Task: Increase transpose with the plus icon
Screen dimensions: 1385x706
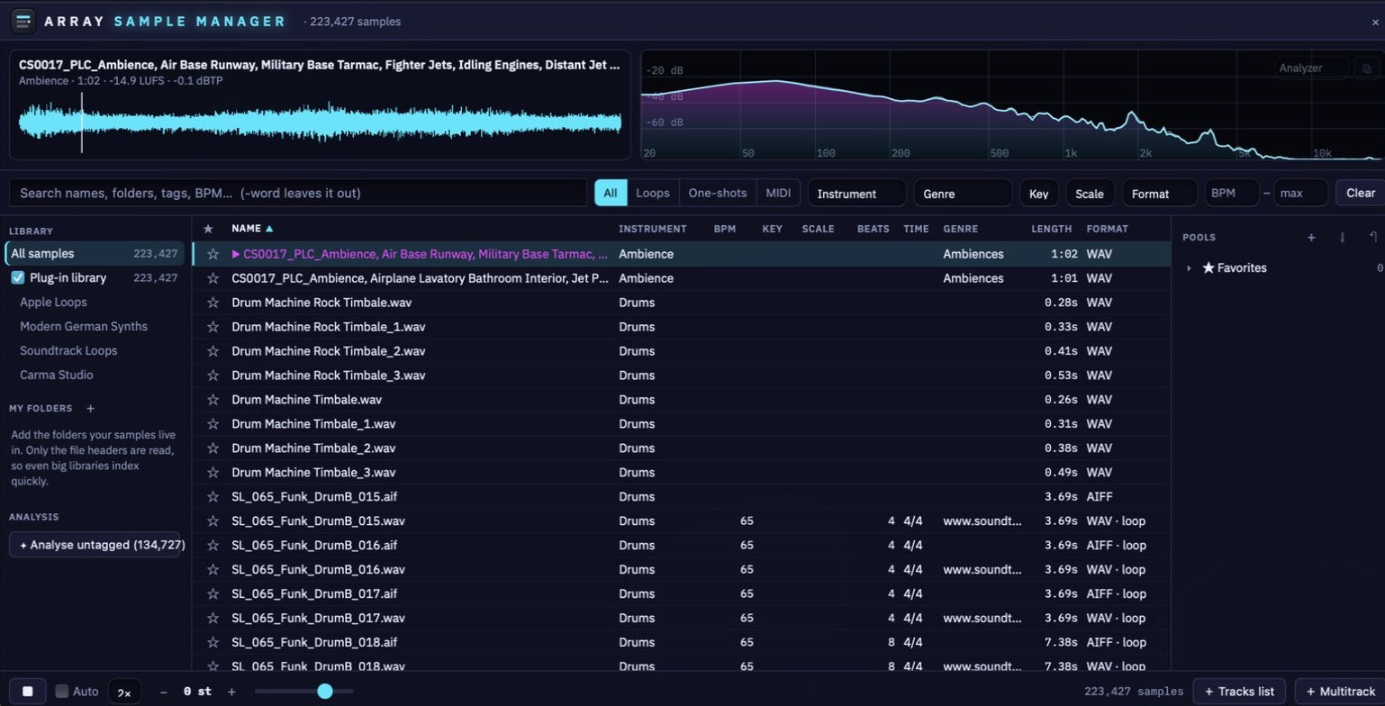Action: coord(231,692)
